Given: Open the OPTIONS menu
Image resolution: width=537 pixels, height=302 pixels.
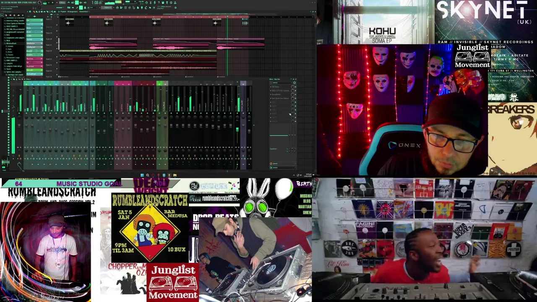Looking at the screenshot, I should tap(25, 3).
